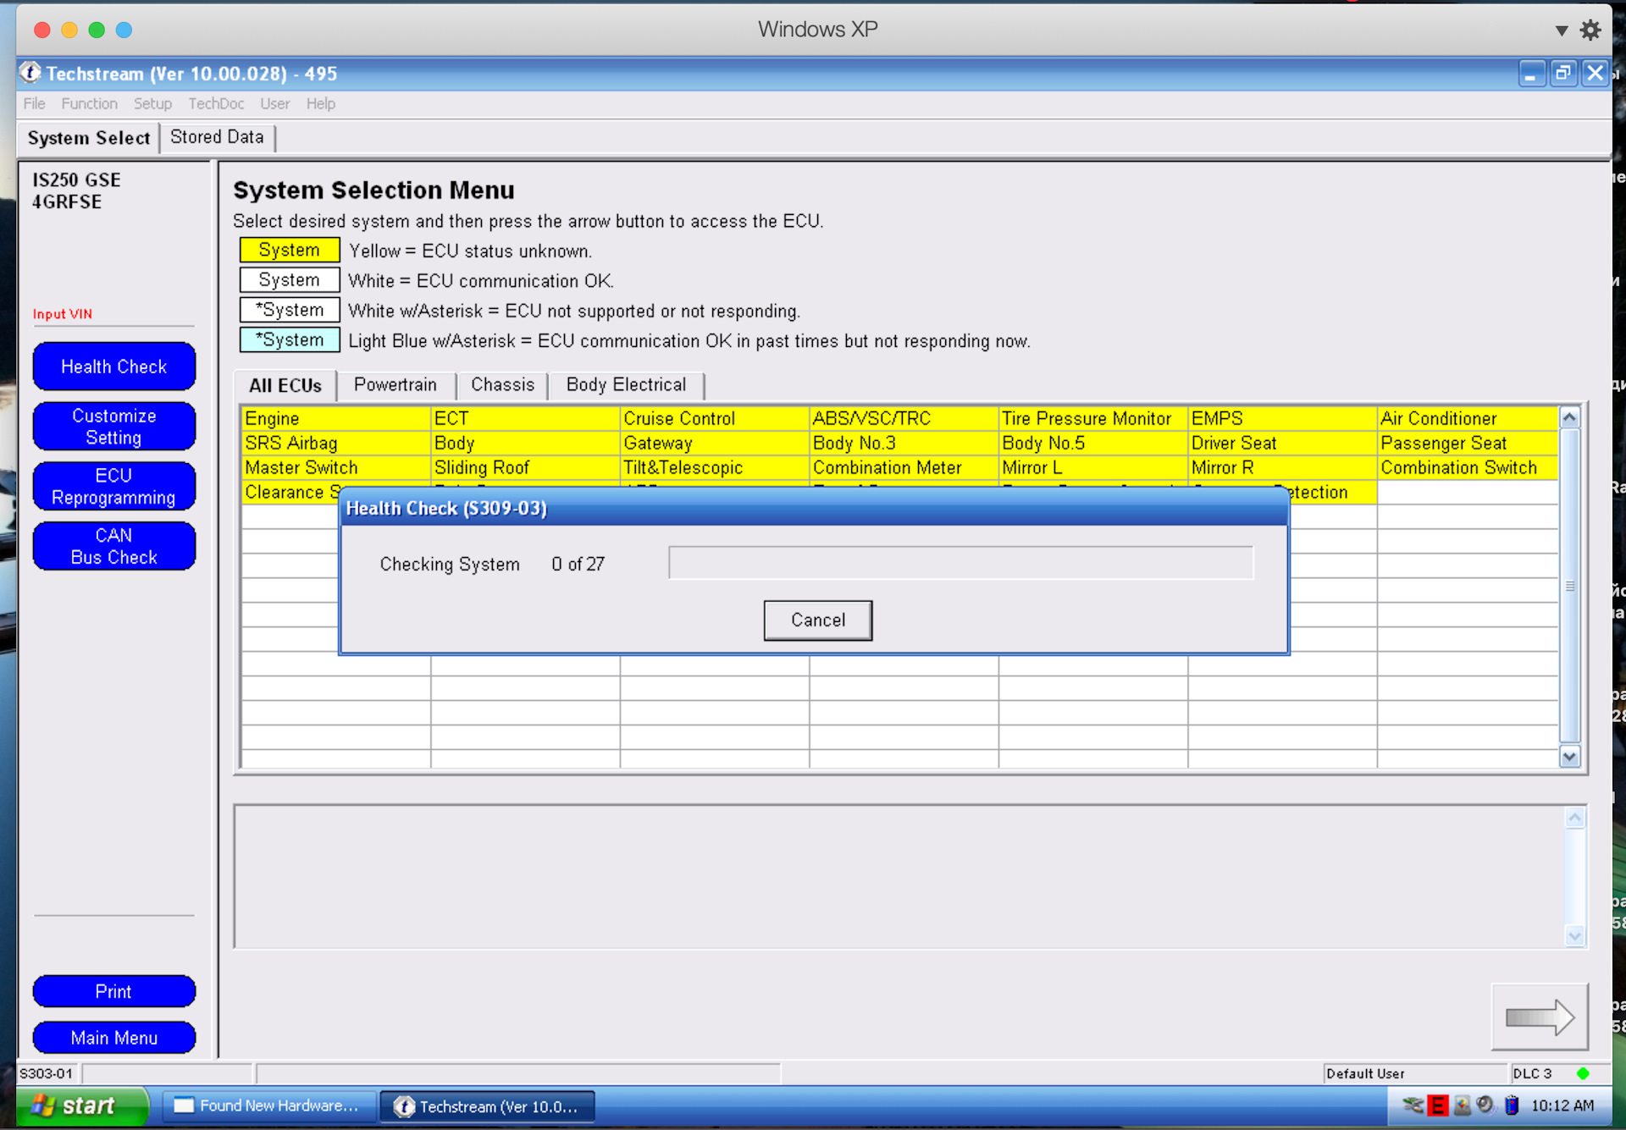The height and width of the screenshot is (1130, 1626).
Task: Click the speaker volume tray icon
Action: pos(1485,1105)
